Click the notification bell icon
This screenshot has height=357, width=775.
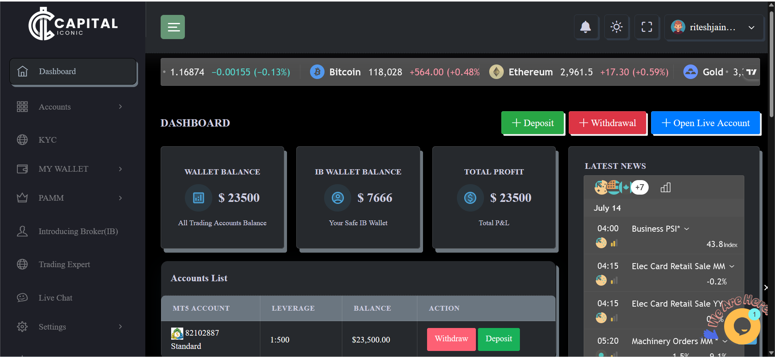coord(585,27)
